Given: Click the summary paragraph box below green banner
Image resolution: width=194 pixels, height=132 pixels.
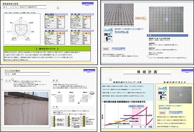Looking at the screenshot, I should point(47,56).
